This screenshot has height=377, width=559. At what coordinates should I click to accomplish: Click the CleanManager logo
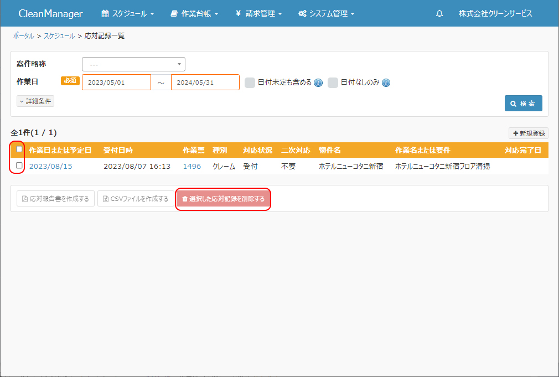[x=50, y=13]
